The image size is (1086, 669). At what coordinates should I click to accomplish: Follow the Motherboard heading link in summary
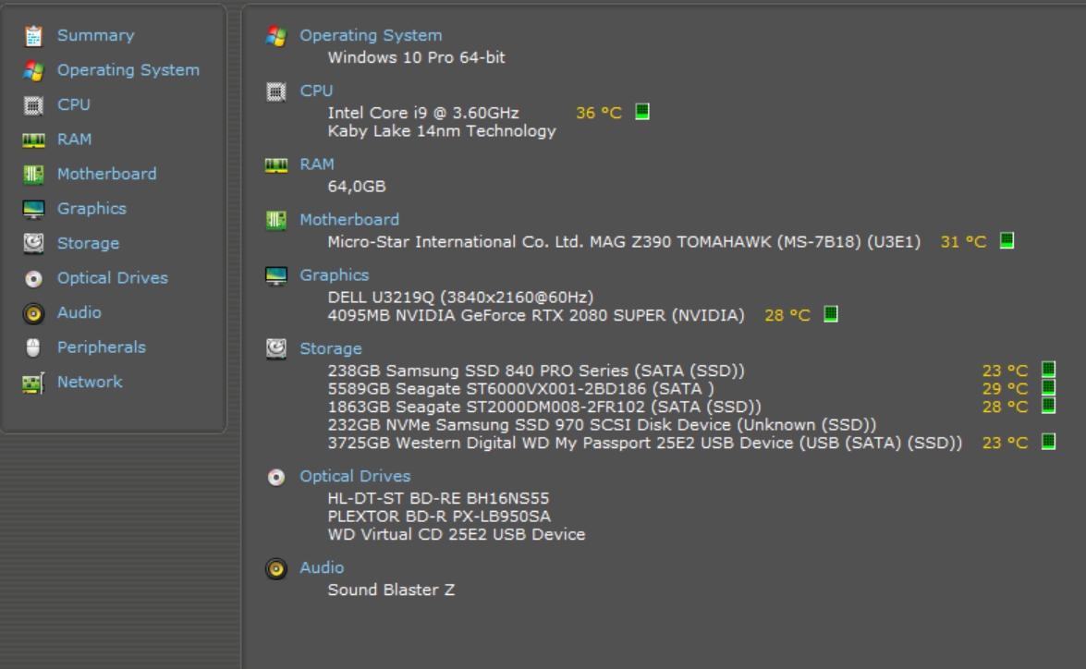point(349,220)
